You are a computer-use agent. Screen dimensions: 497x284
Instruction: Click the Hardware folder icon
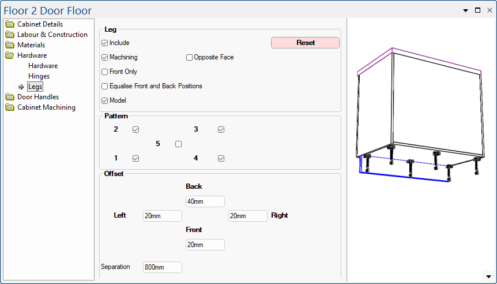click(x=10, y=55)
